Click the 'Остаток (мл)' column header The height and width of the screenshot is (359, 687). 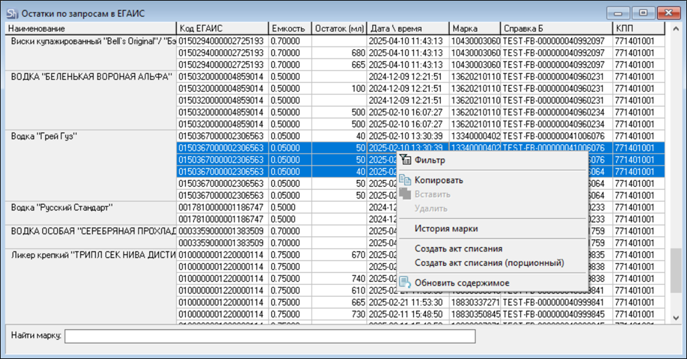pyautogui.click(x=339, y=29)
